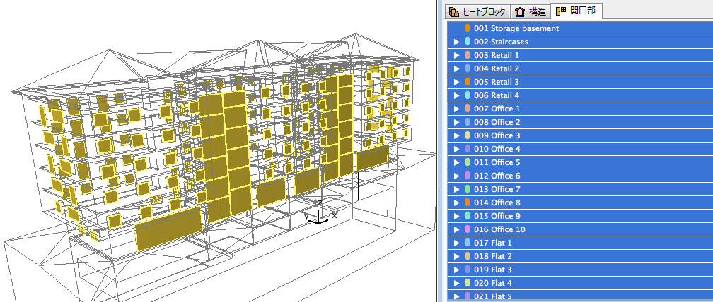This screenshot has height=302, width=713.
Task: Expand the 009 Office 3 row
Action: pos(457,135)
